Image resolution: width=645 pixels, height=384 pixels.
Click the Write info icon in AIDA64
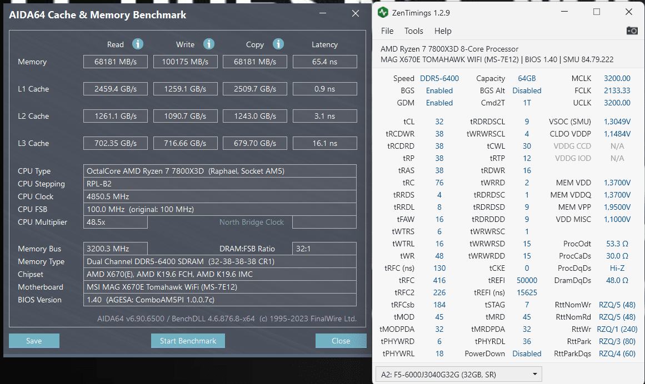(209, 44)
